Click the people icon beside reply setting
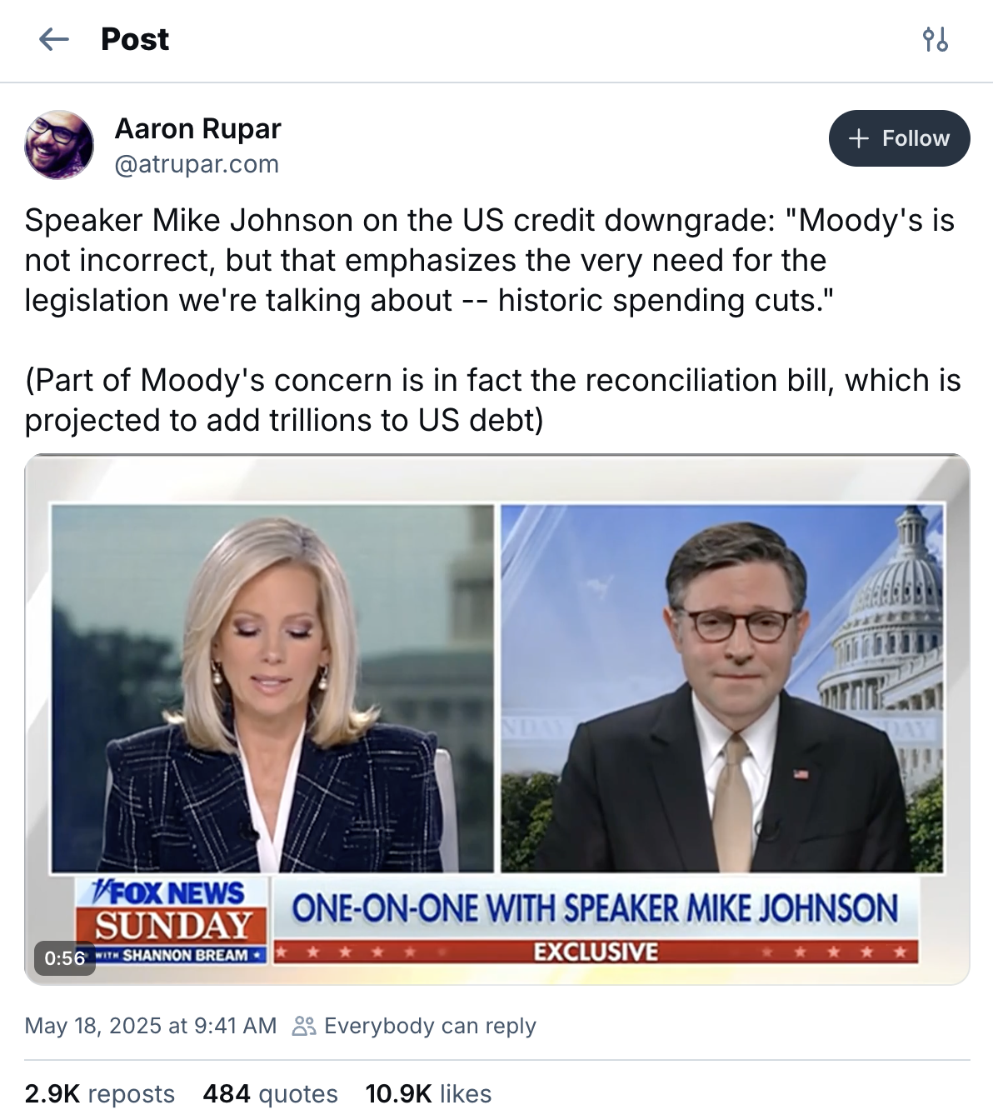 [304, 1026]
